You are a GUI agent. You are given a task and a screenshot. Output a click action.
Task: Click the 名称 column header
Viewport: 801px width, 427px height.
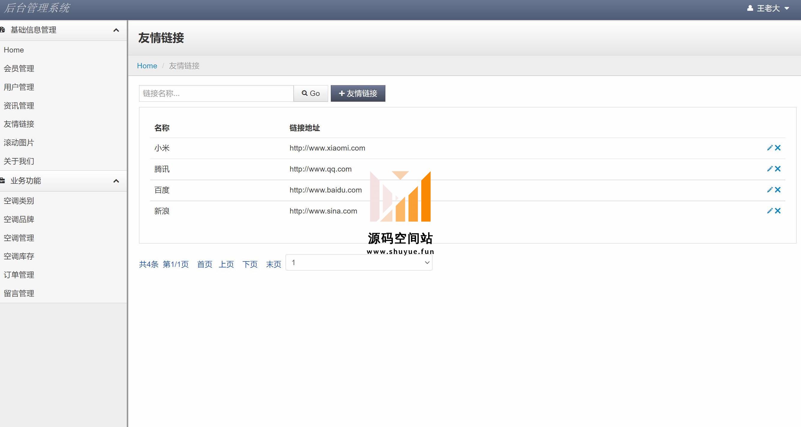(x=162, y=128)
